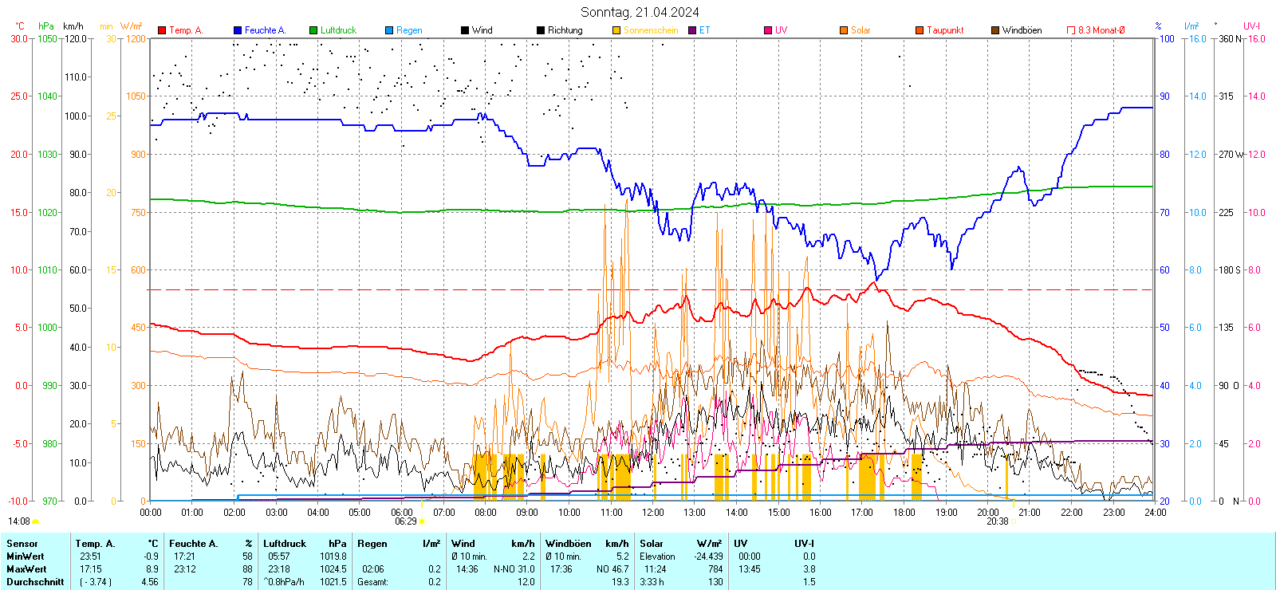Click the blue Feuchte A. legend square
This screenshot has width=1276, height=590.
click(238, 30)
